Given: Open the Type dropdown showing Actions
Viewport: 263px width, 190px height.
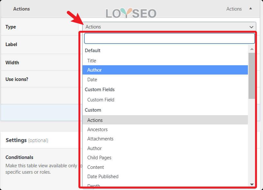Looking at the screenshot, I should coord(169,27).
